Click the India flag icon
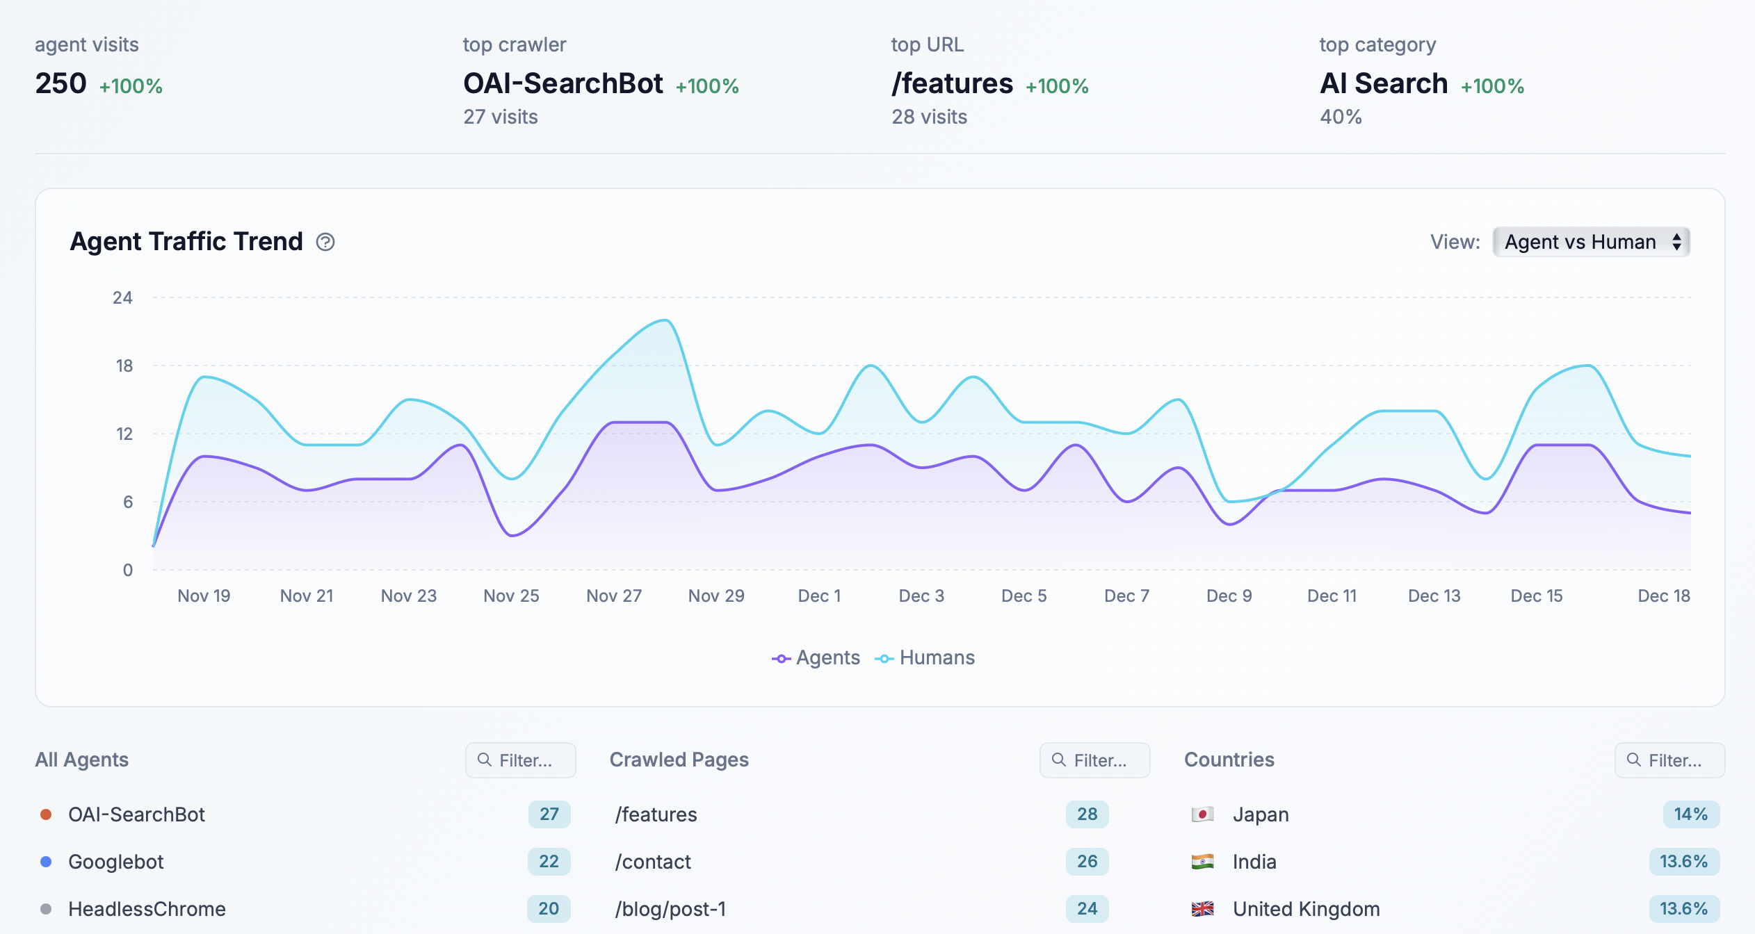 point(1202,861)
